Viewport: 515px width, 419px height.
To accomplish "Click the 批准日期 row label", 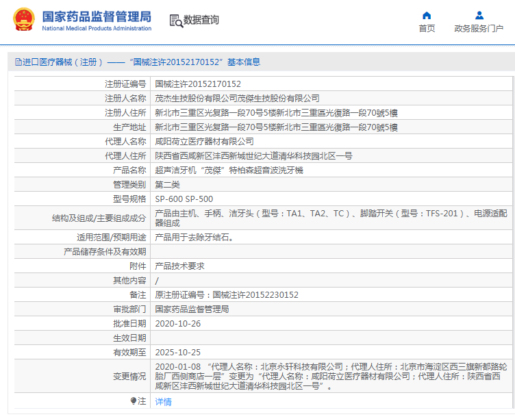I will (129, 324).
